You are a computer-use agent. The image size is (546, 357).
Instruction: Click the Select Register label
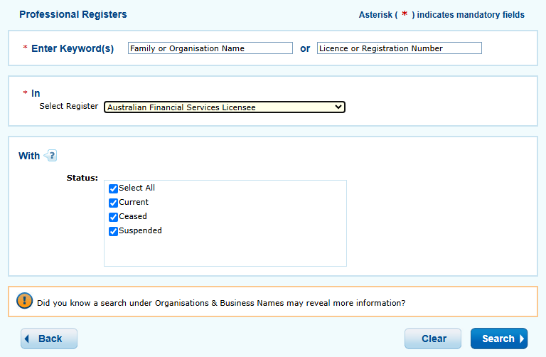69,106
